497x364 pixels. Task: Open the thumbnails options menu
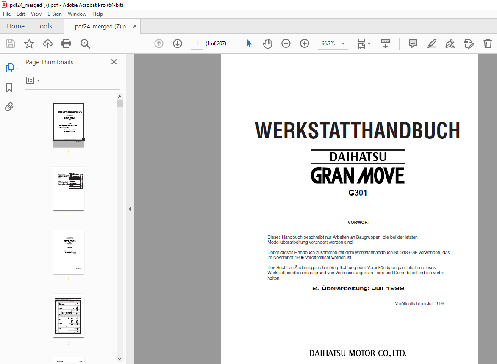(x=33, y=80)
